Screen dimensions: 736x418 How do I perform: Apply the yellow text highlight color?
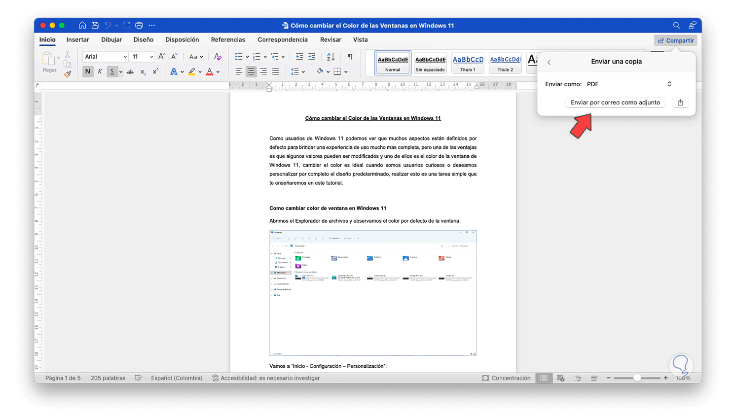[192, 72]
